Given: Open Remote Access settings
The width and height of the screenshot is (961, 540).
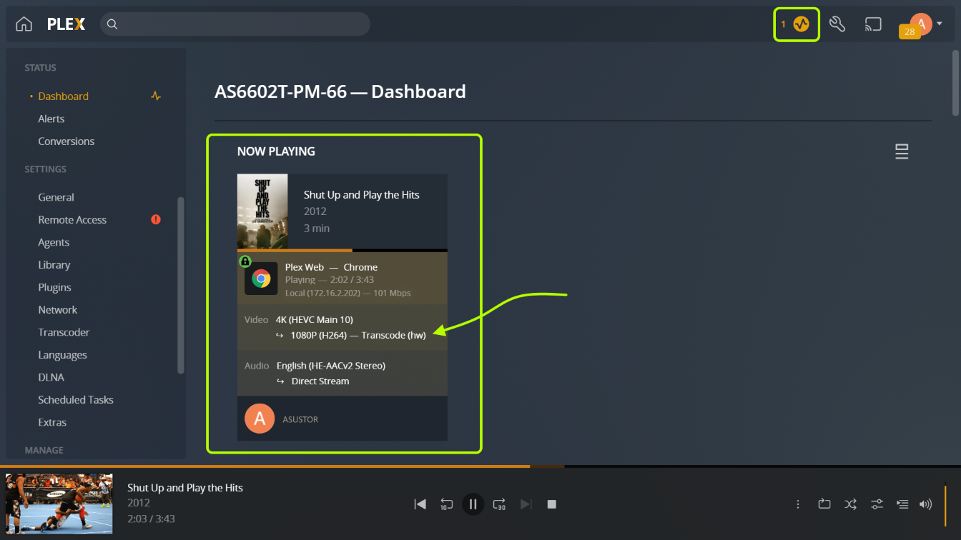Looking at the screenshot, I should tap(72, 220).
